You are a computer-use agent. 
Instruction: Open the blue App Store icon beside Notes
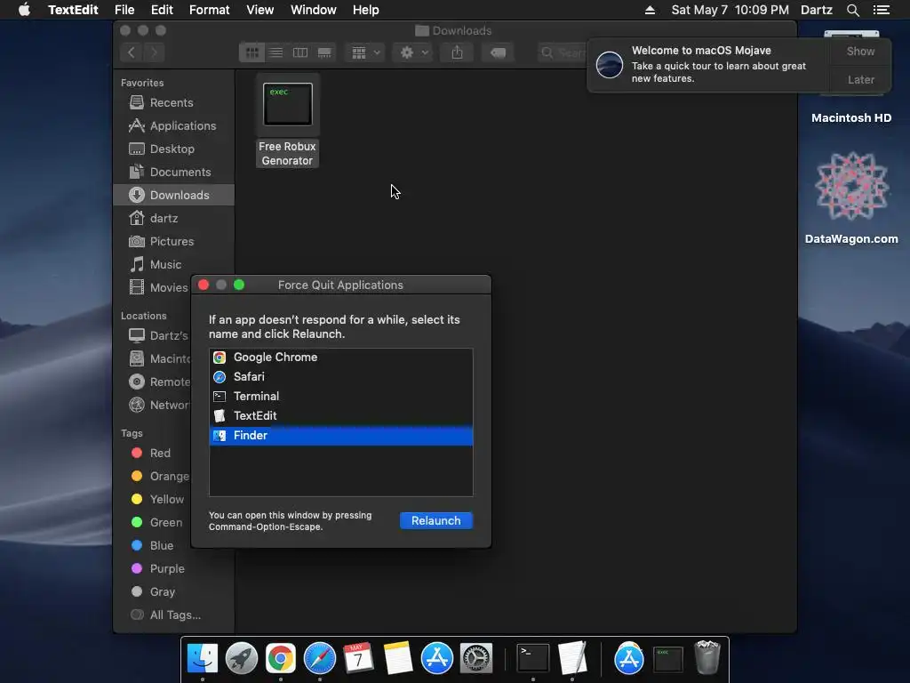(436, 658)
